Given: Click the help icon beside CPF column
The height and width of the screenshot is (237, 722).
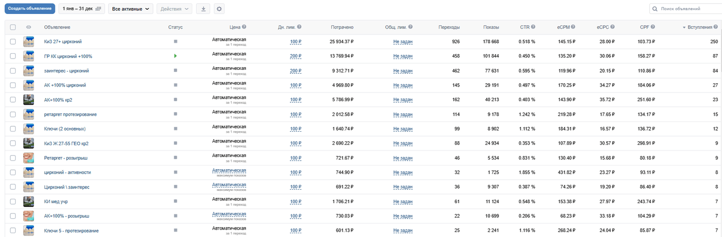Looking at the screenshot, I should (x=652, y=27).
